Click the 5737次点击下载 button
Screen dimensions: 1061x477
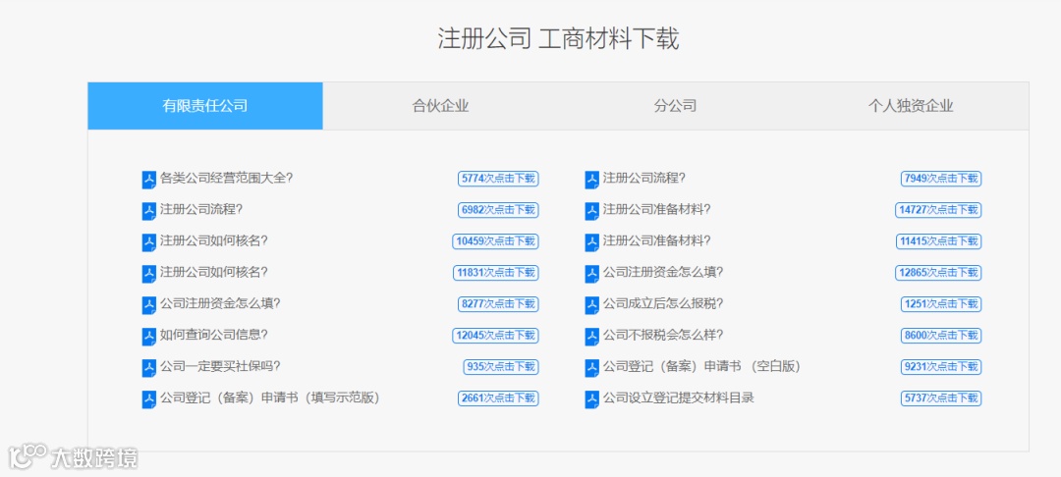click(x=941, y=398)
